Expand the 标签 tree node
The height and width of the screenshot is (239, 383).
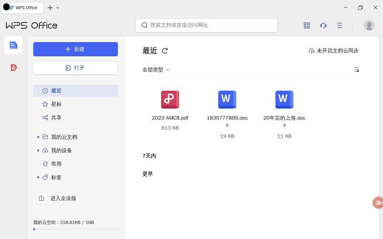coord(38,177)
